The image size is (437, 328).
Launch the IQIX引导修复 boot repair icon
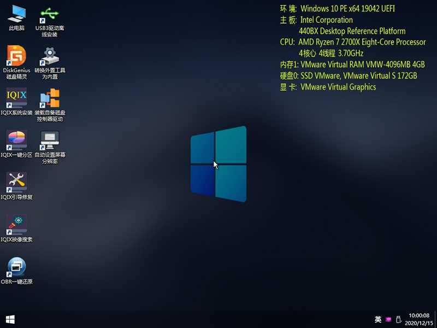[16, 183]
